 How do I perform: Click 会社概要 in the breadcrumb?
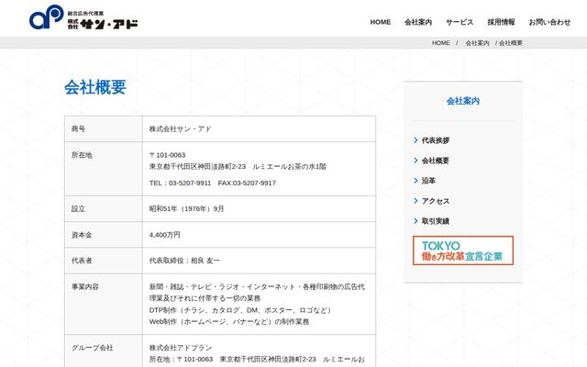coord(511,43)
